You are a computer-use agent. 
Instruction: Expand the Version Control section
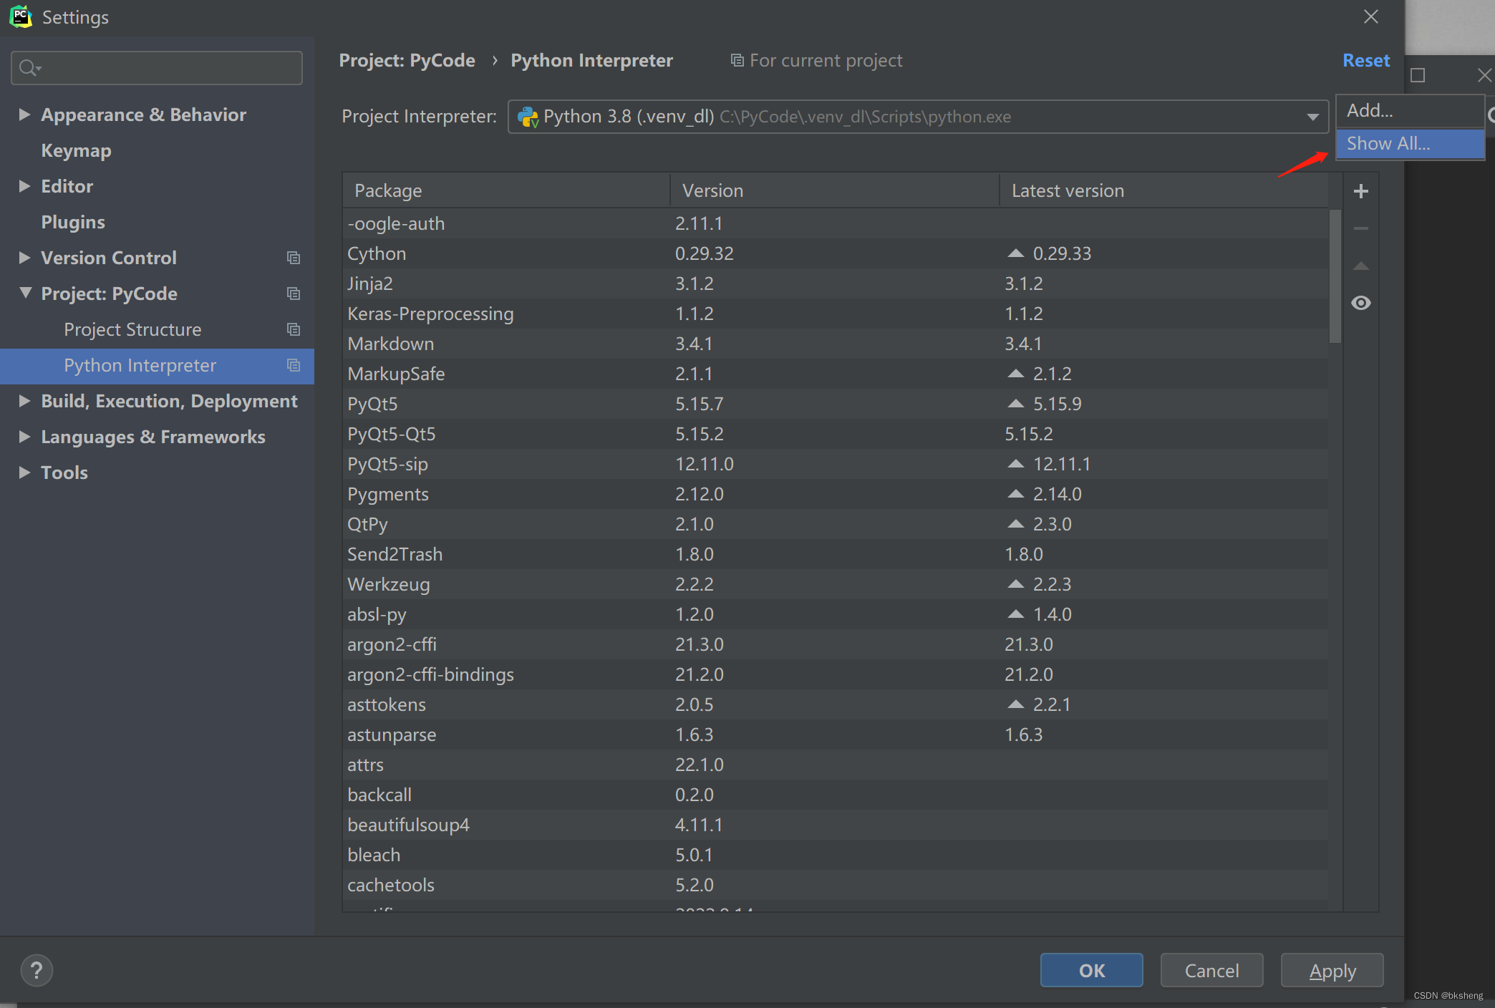tap(24, 258)
